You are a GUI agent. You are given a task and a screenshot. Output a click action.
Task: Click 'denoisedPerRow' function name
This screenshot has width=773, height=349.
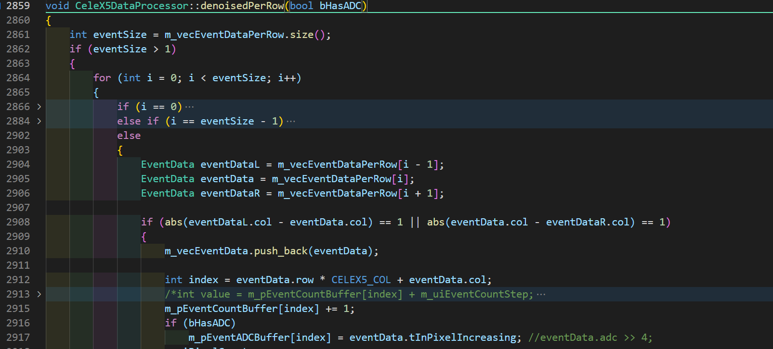[x=242, y=6]
